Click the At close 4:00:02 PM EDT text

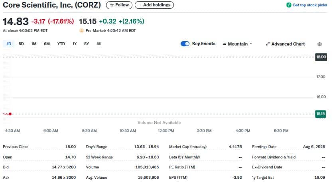click(x=25, y=31)
